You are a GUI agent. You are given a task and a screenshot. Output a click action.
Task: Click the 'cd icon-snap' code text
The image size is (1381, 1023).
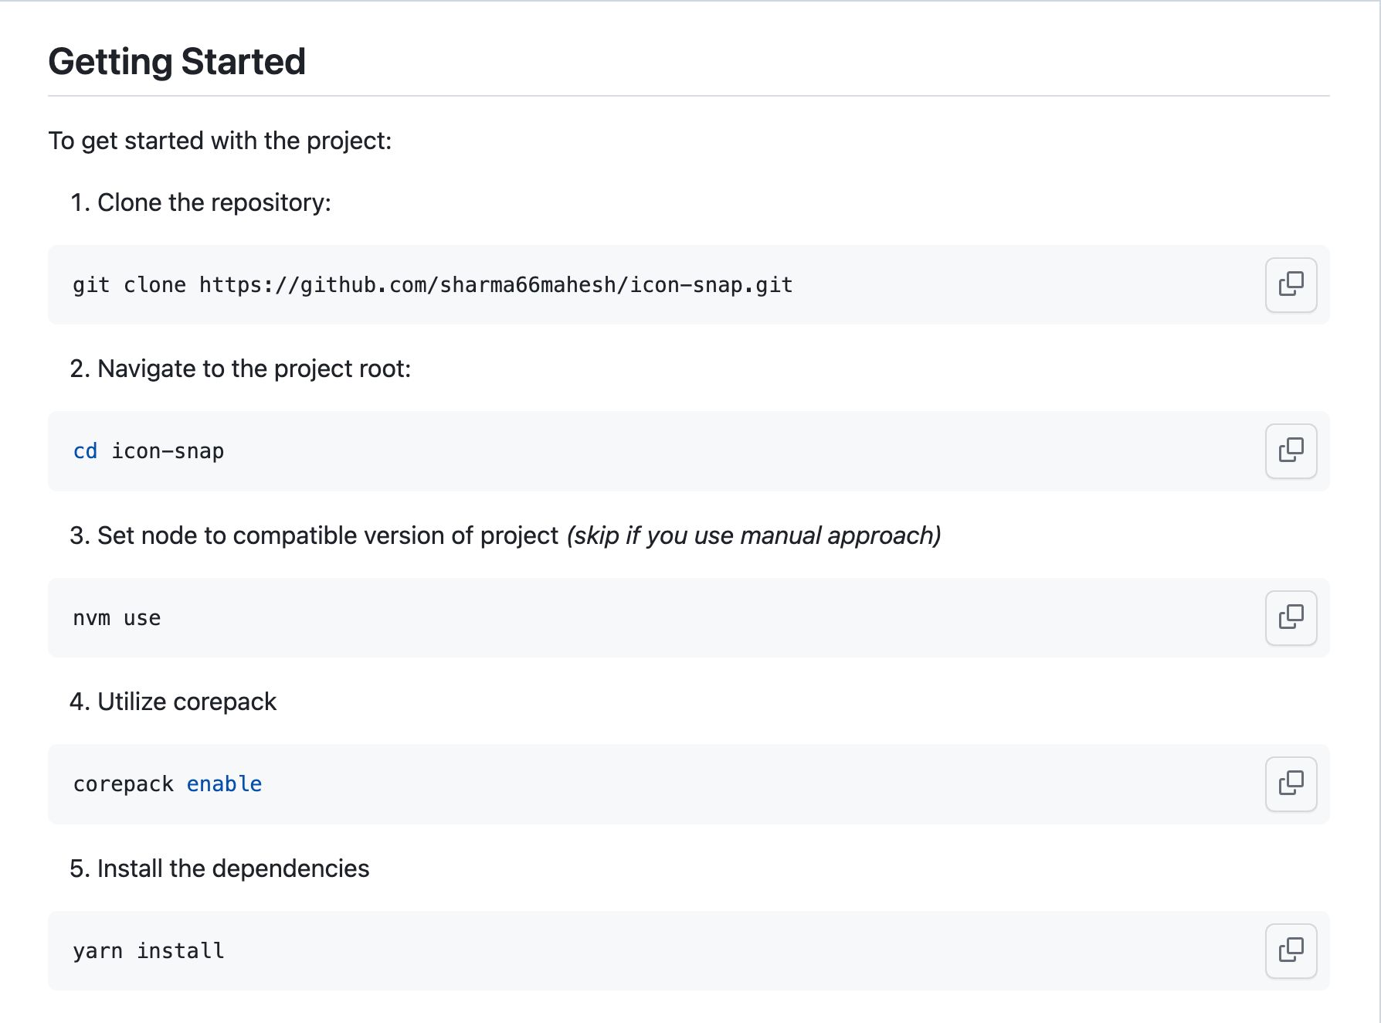tap(148, 451)
